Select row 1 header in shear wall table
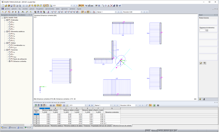The width and height of the screenshot is (219, 132). 37,114
